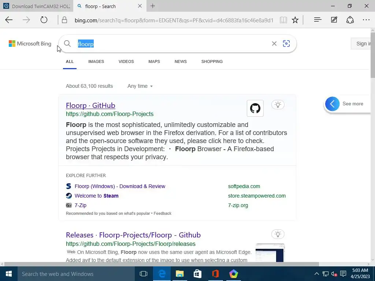Click 7-zip.org domain text

(x=238, y=205)
